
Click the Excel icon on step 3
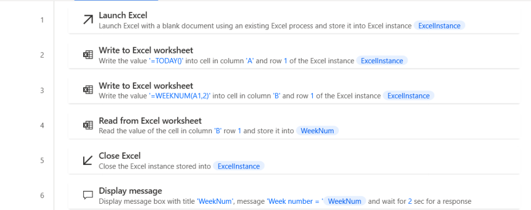88,90
